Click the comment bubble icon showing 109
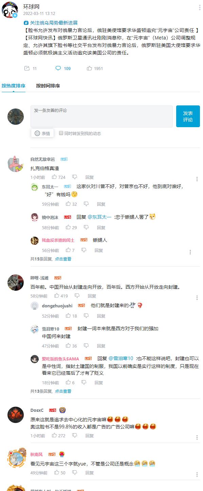The width and height of the screenshot is (203, 491). tap(58, 68)
